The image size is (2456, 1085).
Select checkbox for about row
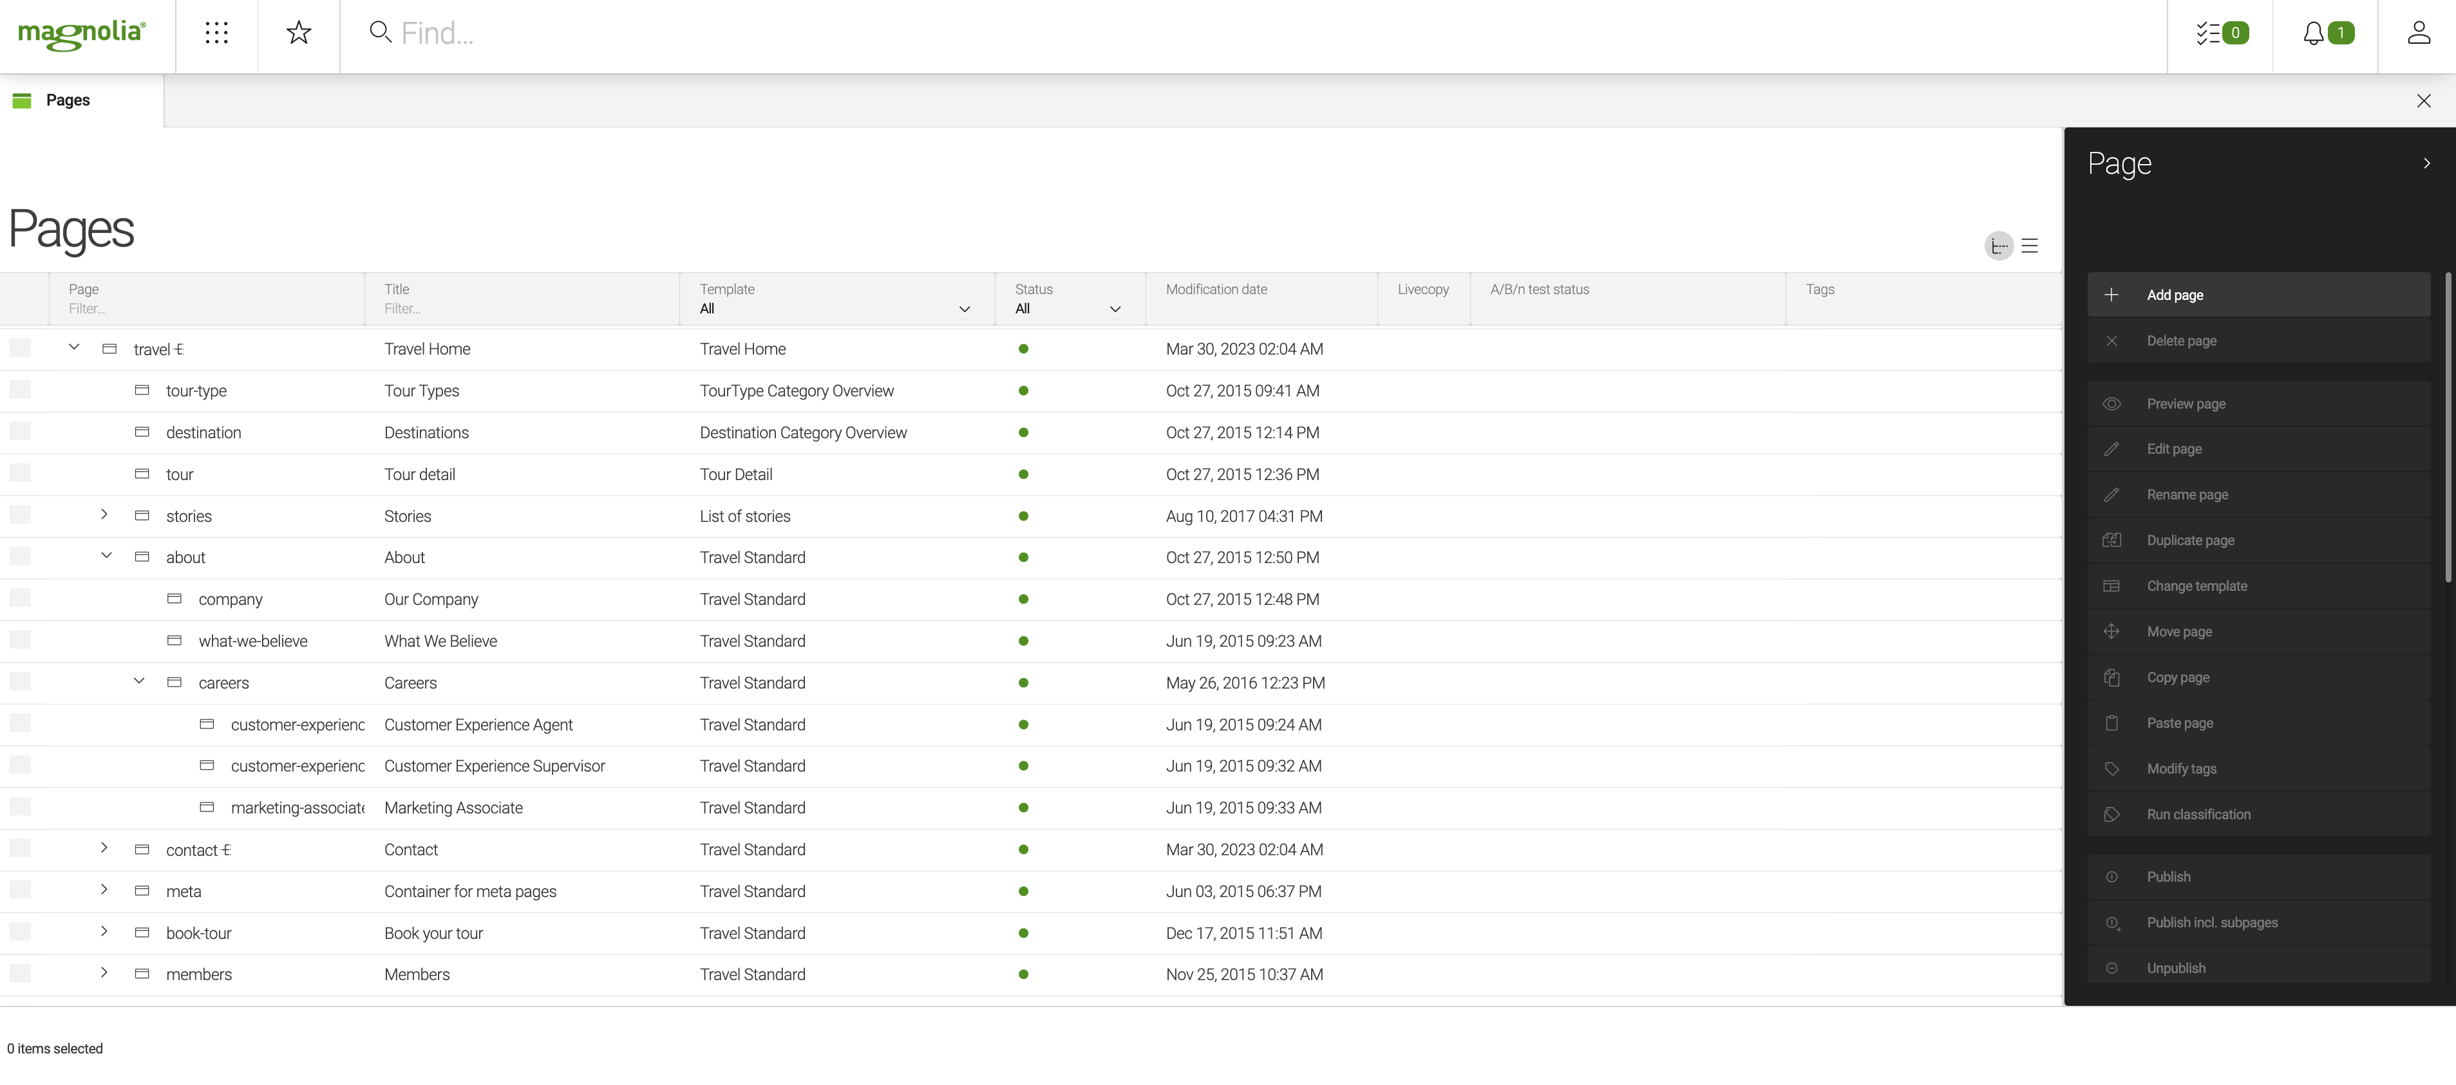coord(20,556)
